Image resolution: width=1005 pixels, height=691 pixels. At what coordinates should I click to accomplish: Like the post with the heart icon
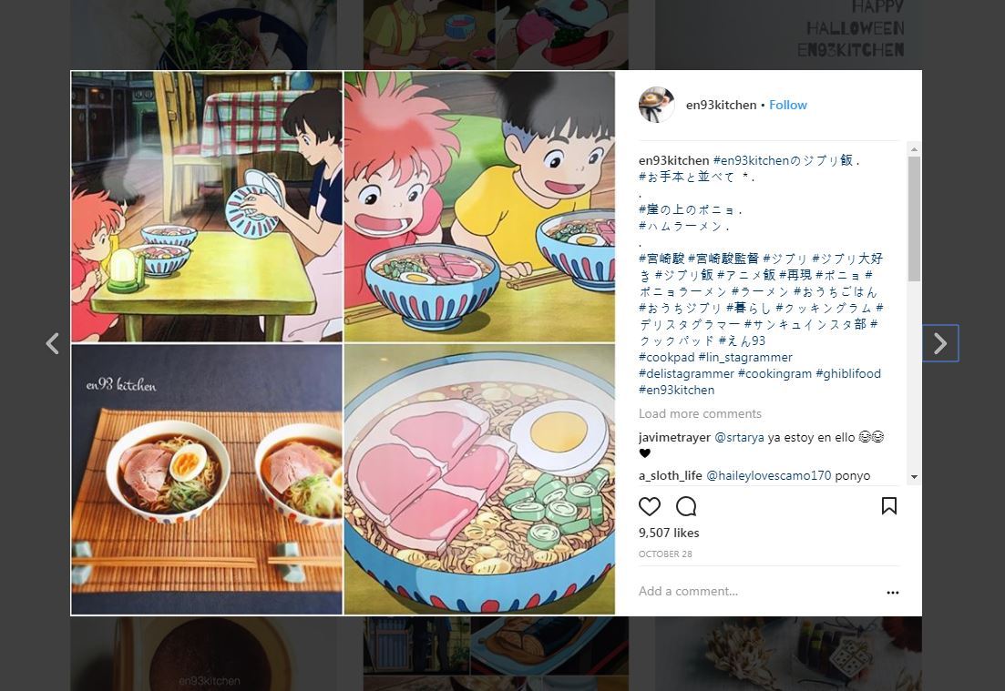(x=650, y=506)
